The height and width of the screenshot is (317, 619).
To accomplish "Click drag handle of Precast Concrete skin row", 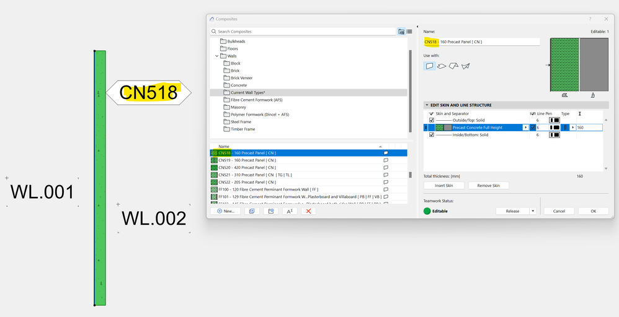I will coord(425,128).
